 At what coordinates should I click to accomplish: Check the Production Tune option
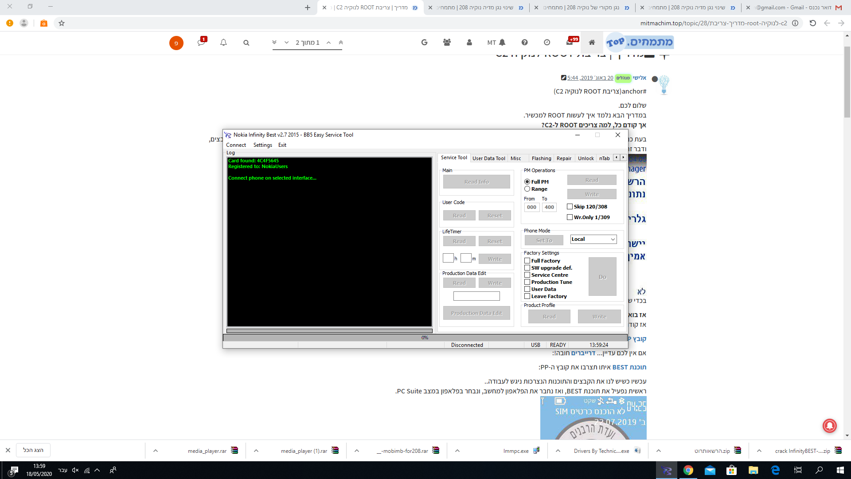coord(527,282)
